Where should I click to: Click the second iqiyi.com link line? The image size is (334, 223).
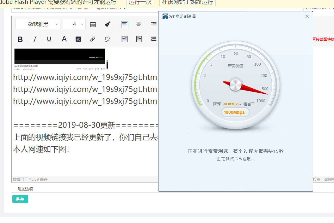(85, 89)
